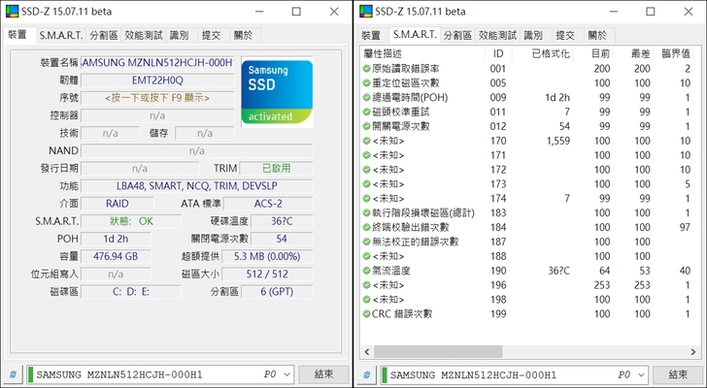Open the 效能測試 tab in the right window
Viewport: 707px width, 388px height.
pyautogui.click(x=497, y=36)
